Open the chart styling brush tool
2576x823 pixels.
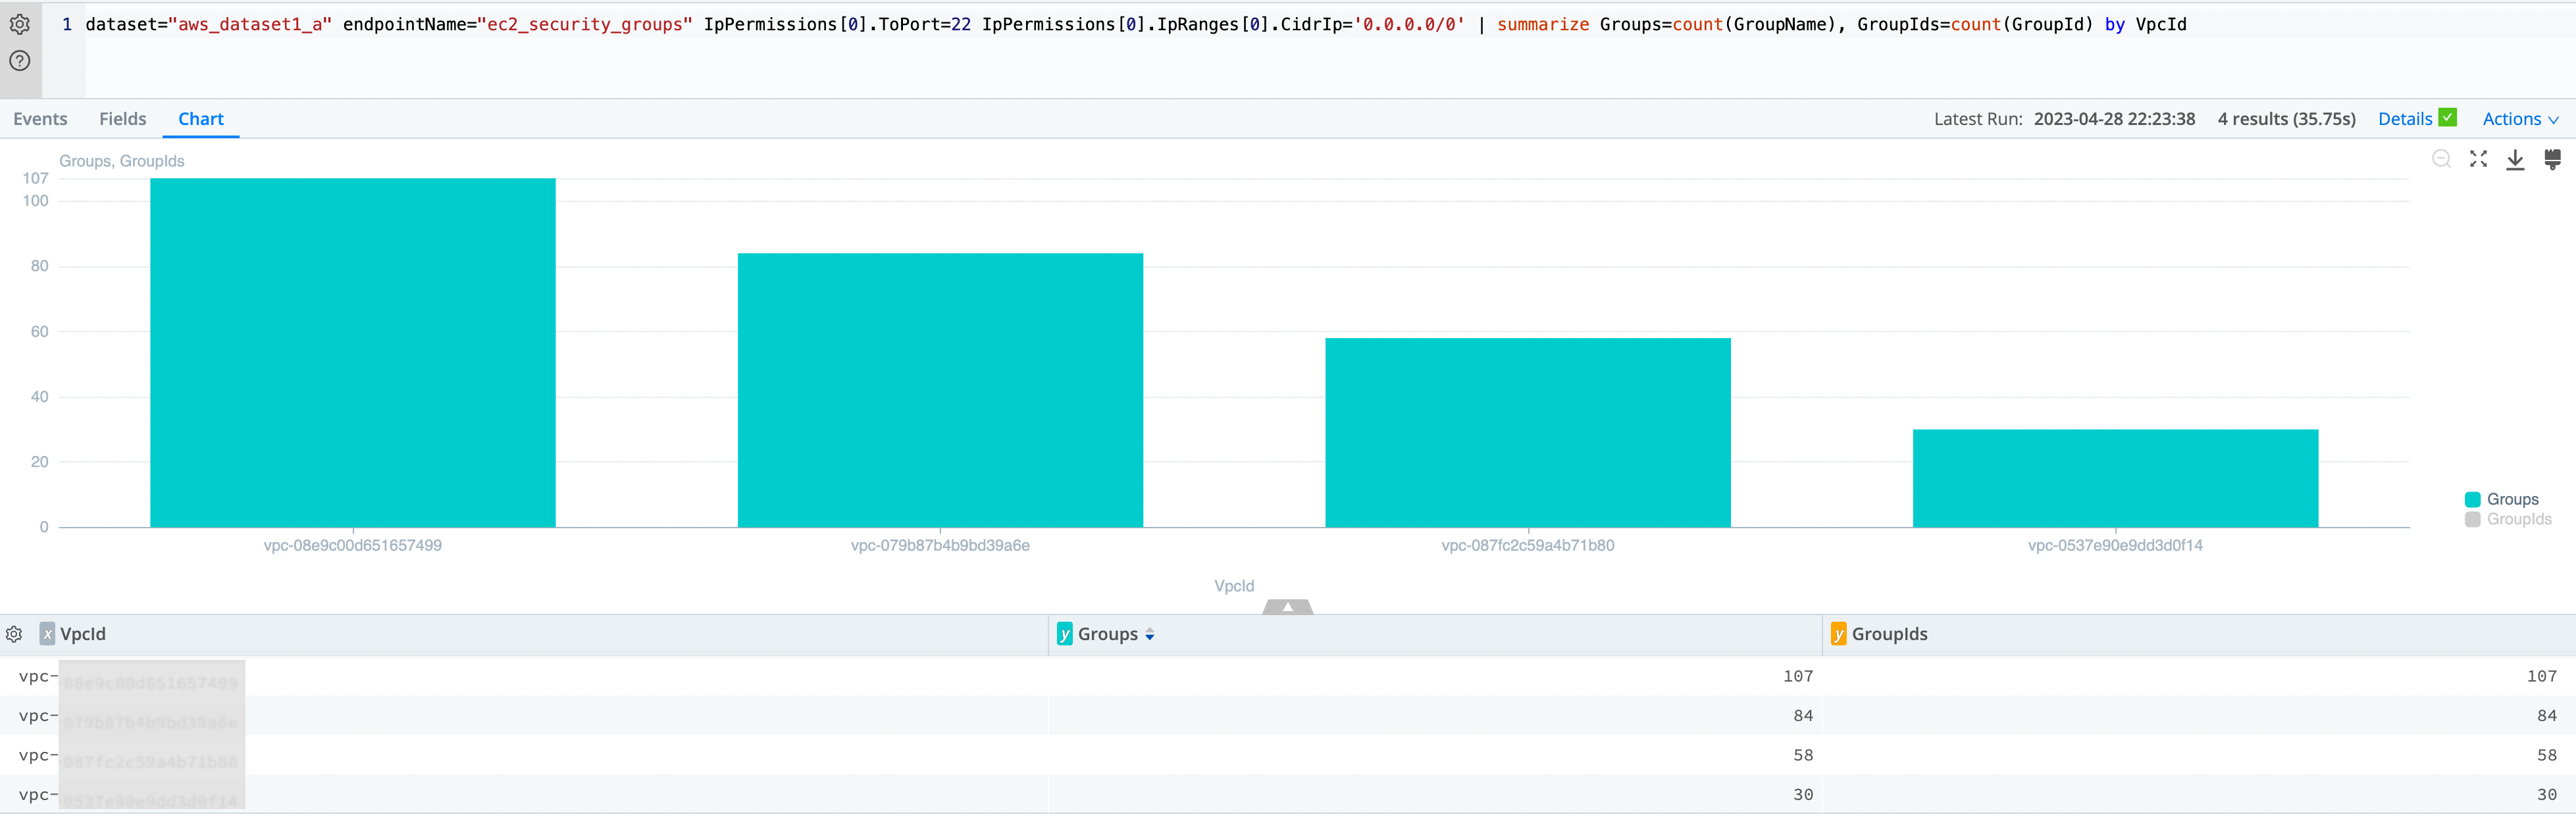tap(2553, 159)
